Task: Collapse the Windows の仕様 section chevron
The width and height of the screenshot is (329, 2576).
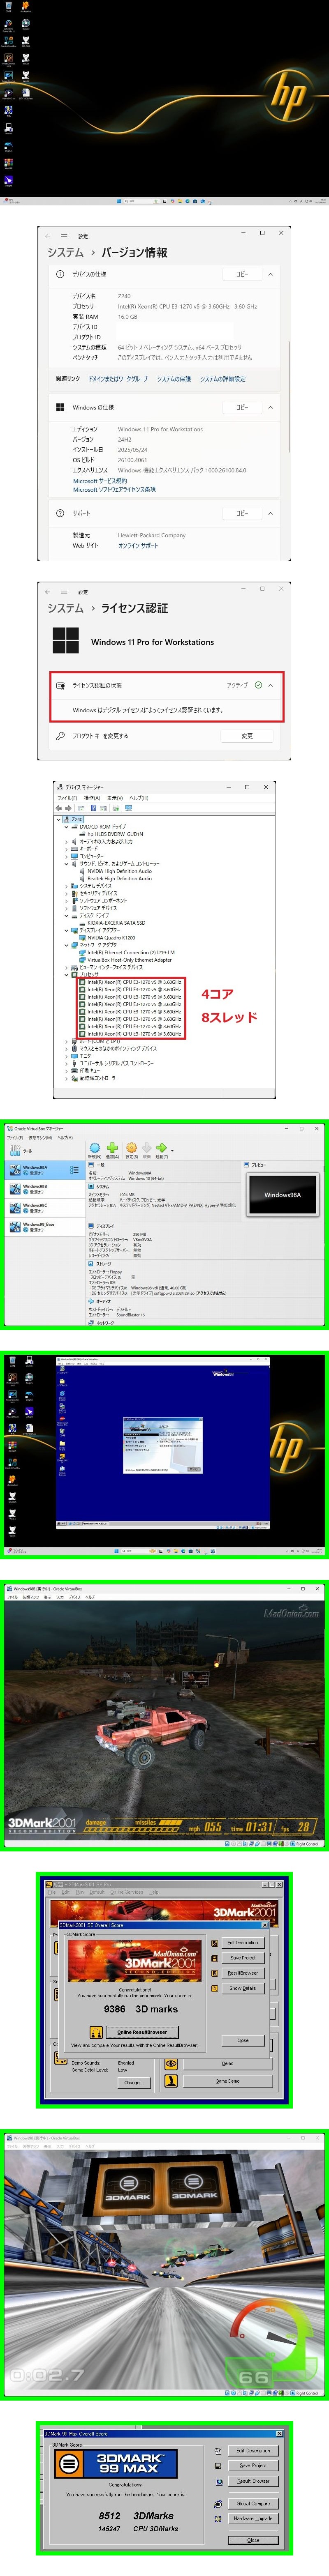Action: 270,407
